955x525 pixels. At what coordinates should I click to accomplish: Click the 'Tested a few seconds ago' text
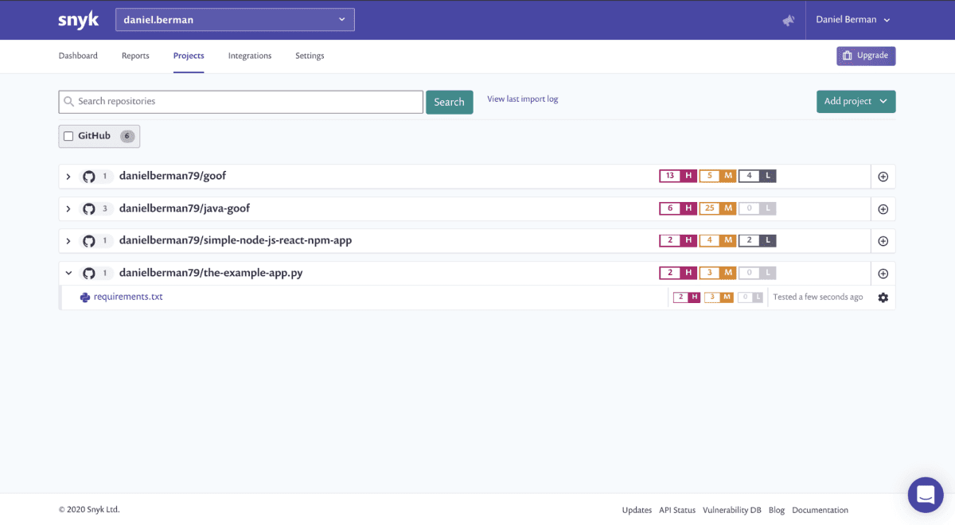tap(818, 297)
